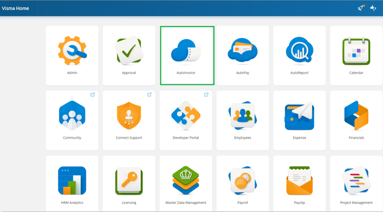
Task: Open the Calendar app icon
Action: pos(357,51)
